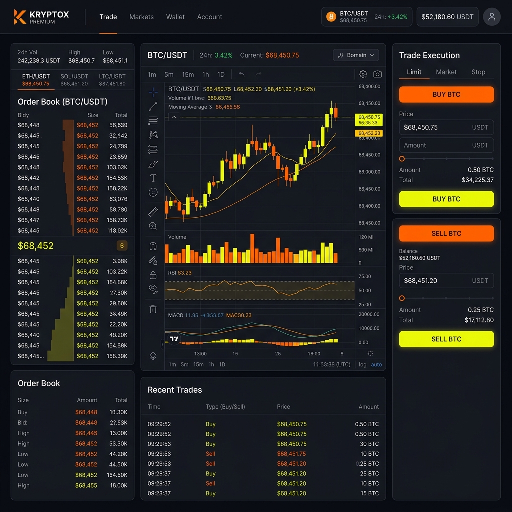Screen dimensions: 512x512
Task: Open the BTC/USDT pair selector in header
Action: 366,17
